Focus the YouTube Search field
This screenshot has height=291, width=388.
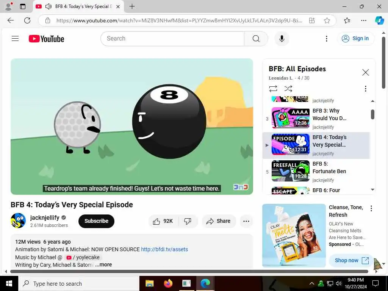click(172, 39)
